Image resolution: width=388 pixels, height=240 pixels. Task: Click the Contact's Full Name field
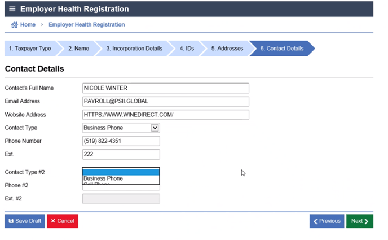(x=165, y=88)
